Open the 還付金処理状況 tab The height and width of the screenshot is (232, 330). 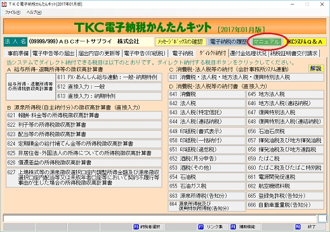[x=248, y=53]
